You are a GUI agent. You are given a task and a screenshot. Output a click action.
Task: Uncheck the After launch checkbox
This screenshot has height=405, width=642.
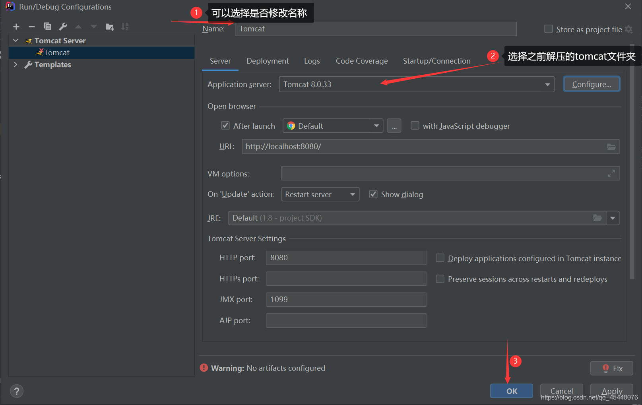tap(225, 126)
